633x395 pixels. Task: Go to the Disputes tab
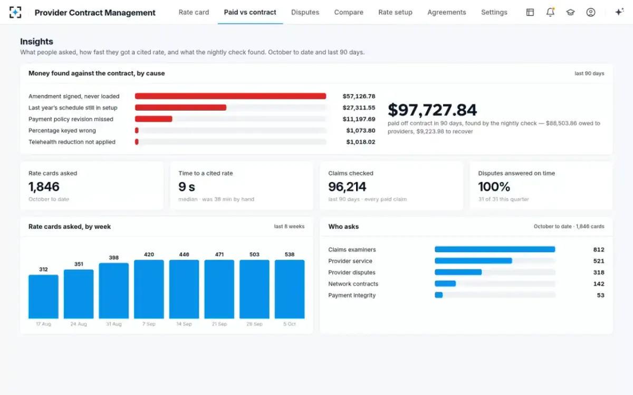click(305, 12)
